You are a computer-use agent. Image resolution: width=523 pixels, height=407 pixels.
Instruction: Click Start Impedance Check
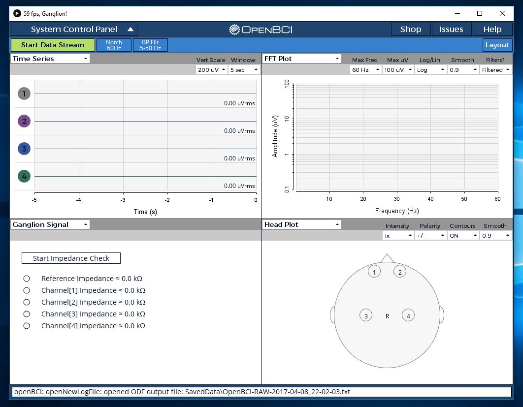point(70,258)
